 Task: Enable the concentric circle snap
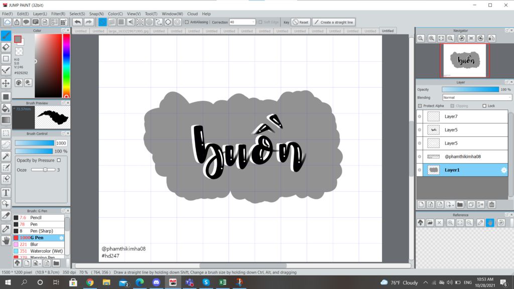150,22
